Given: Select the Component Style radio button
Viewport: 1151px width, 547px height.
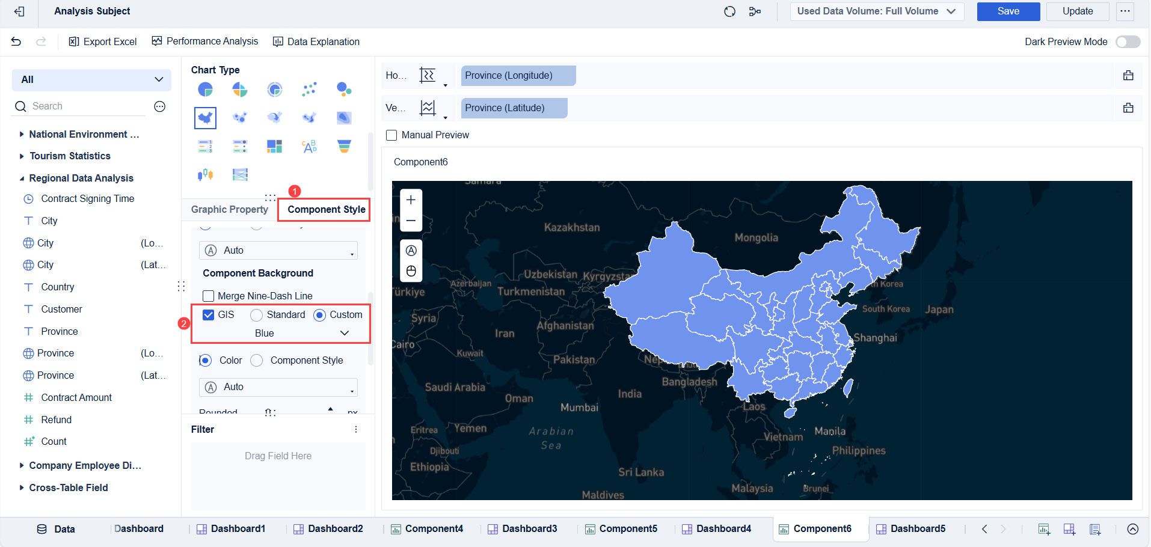Looking at the screenshot, I should [x=257, y=361].
